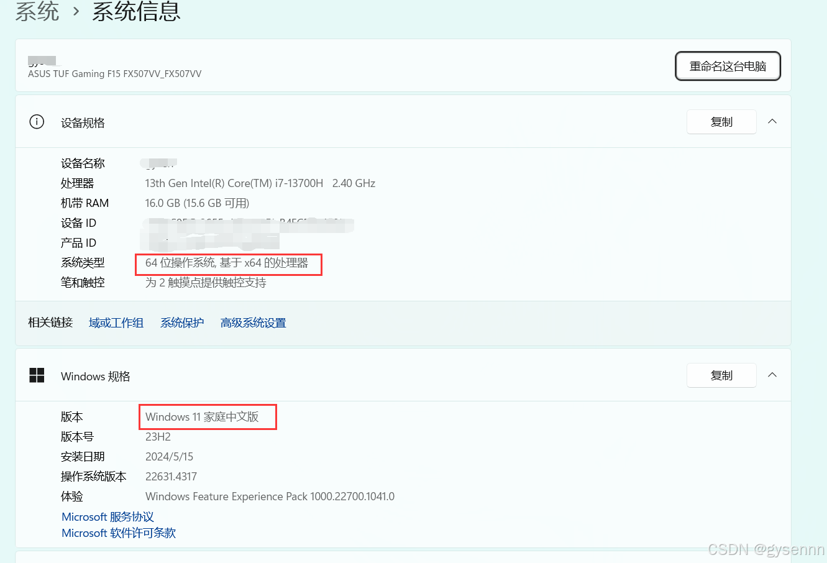Collapse the 设备规格 section chevron
The image size is (827, 563).
click(772, 122)
